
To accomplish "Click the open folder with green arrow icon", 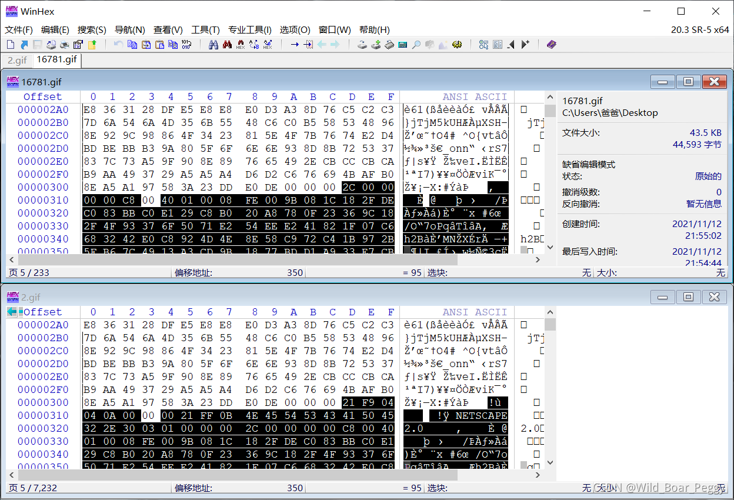I will pos(92,44).
